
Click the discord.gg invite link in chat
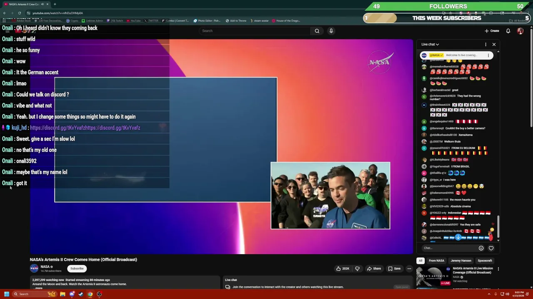click(x=85, y=128)
